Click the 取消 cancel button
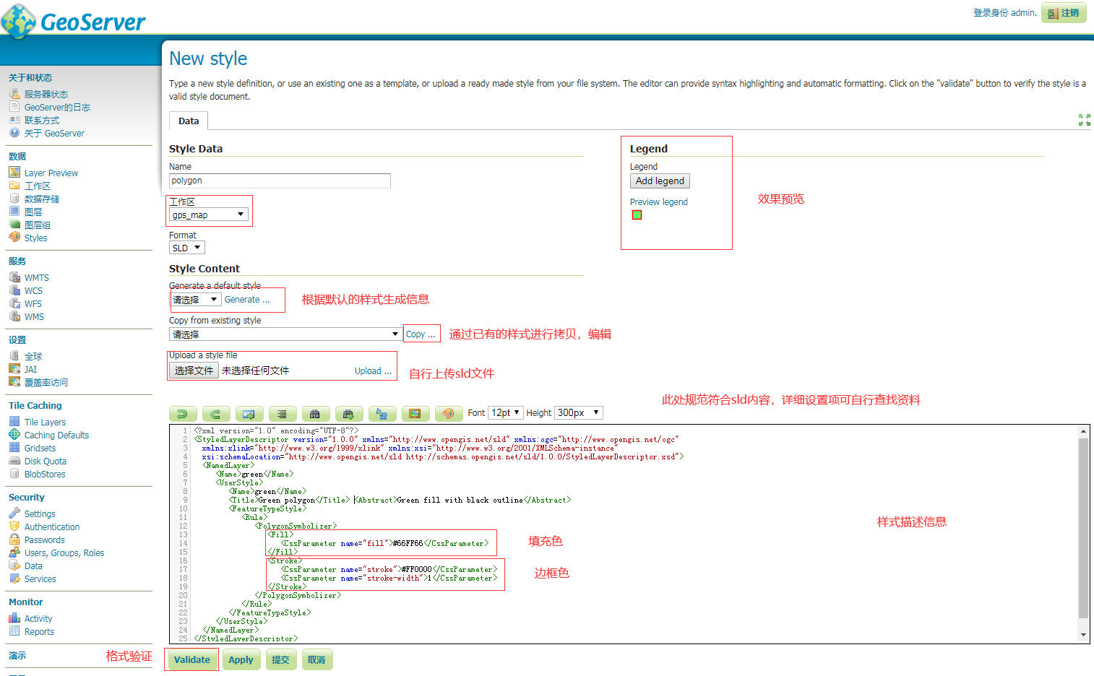This screenshot has height=676, width=1094. pyautogui.click(x=316, y=660)
